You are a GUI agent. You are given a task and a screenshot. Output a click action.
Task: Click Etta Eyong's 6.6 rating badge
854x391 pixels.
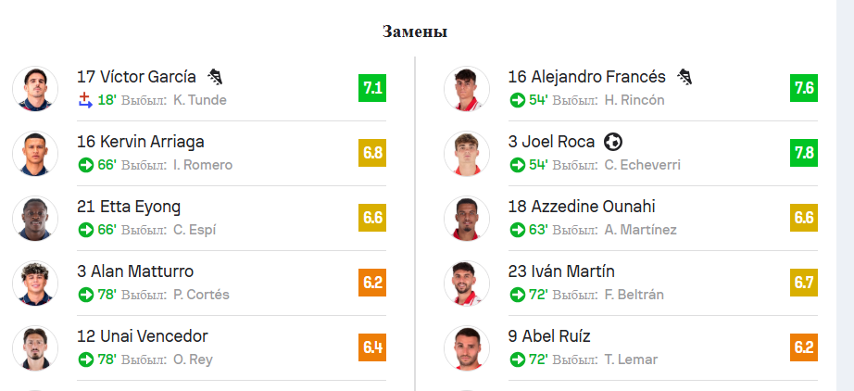[x=372, y=218]
